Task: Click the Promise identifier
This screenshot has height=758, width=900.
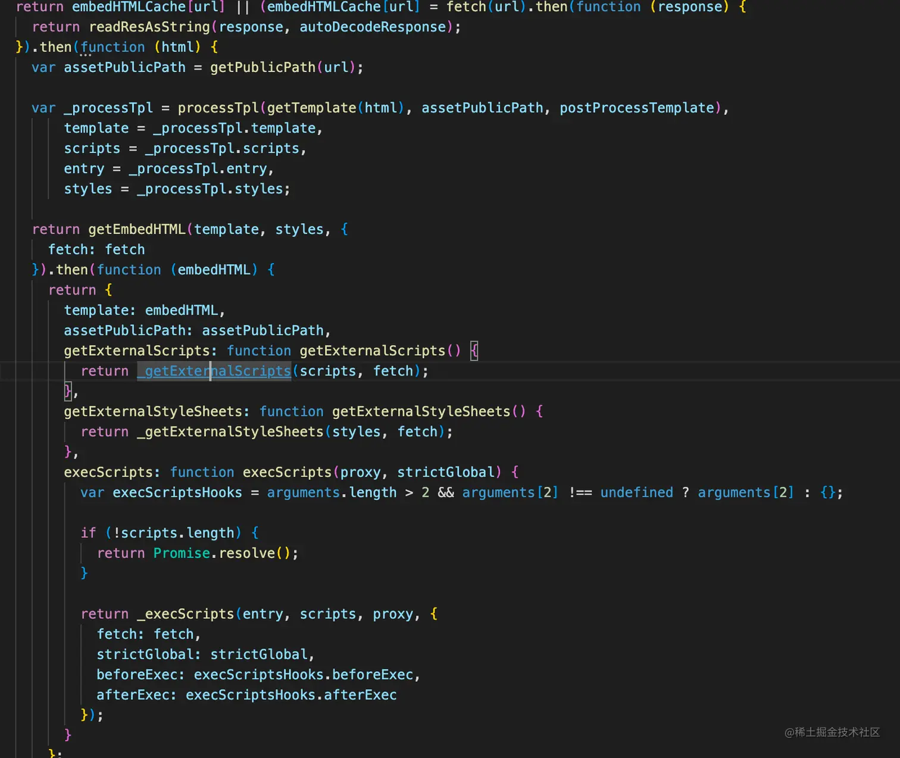Action: [x=182, y=553]
